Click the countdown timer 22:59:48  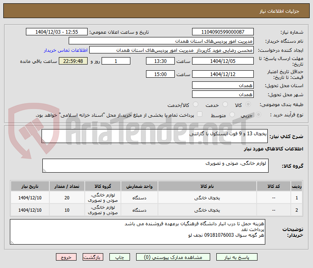point(73,61)
